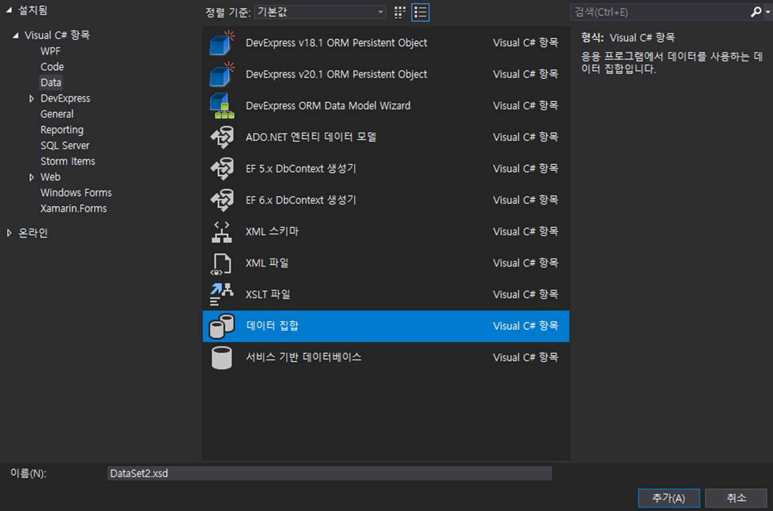Image resolution: width=773 pixels, height=511 pixels.
Task: Select the WPF category
Action: [50, 51]
